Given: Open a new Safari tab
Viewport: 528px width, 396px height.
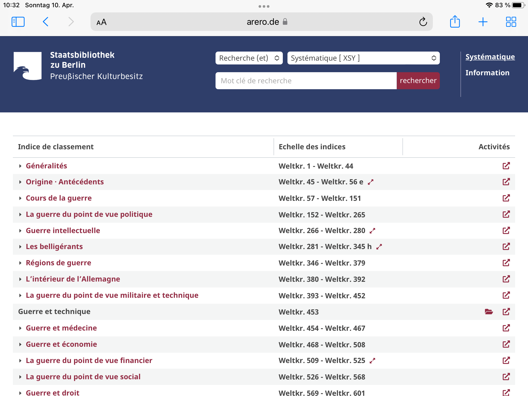Looking at the screenshot, I should 483,22.
